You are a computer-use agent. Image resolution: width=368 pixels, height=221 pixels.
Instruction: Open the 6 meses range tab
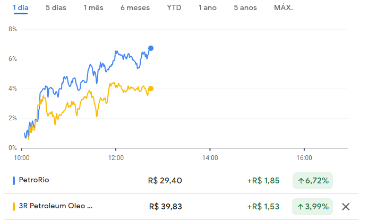point(135,8)
